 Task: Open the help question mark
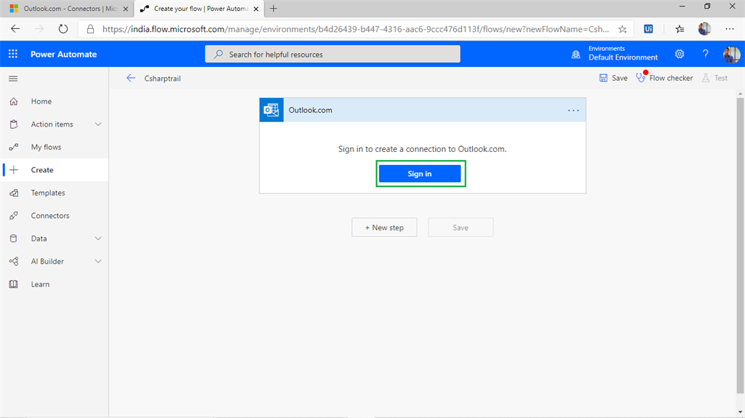705,54
